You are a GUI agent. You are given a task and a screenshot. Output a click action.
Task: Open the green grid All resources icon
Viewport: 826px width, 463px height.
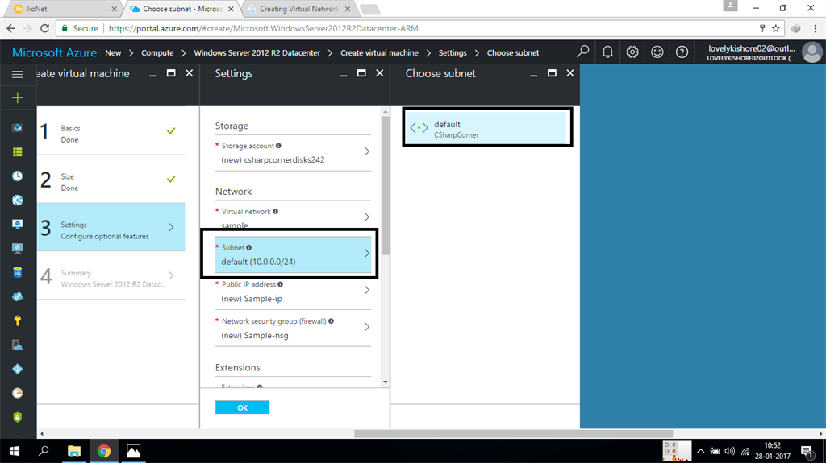[18, 152]
